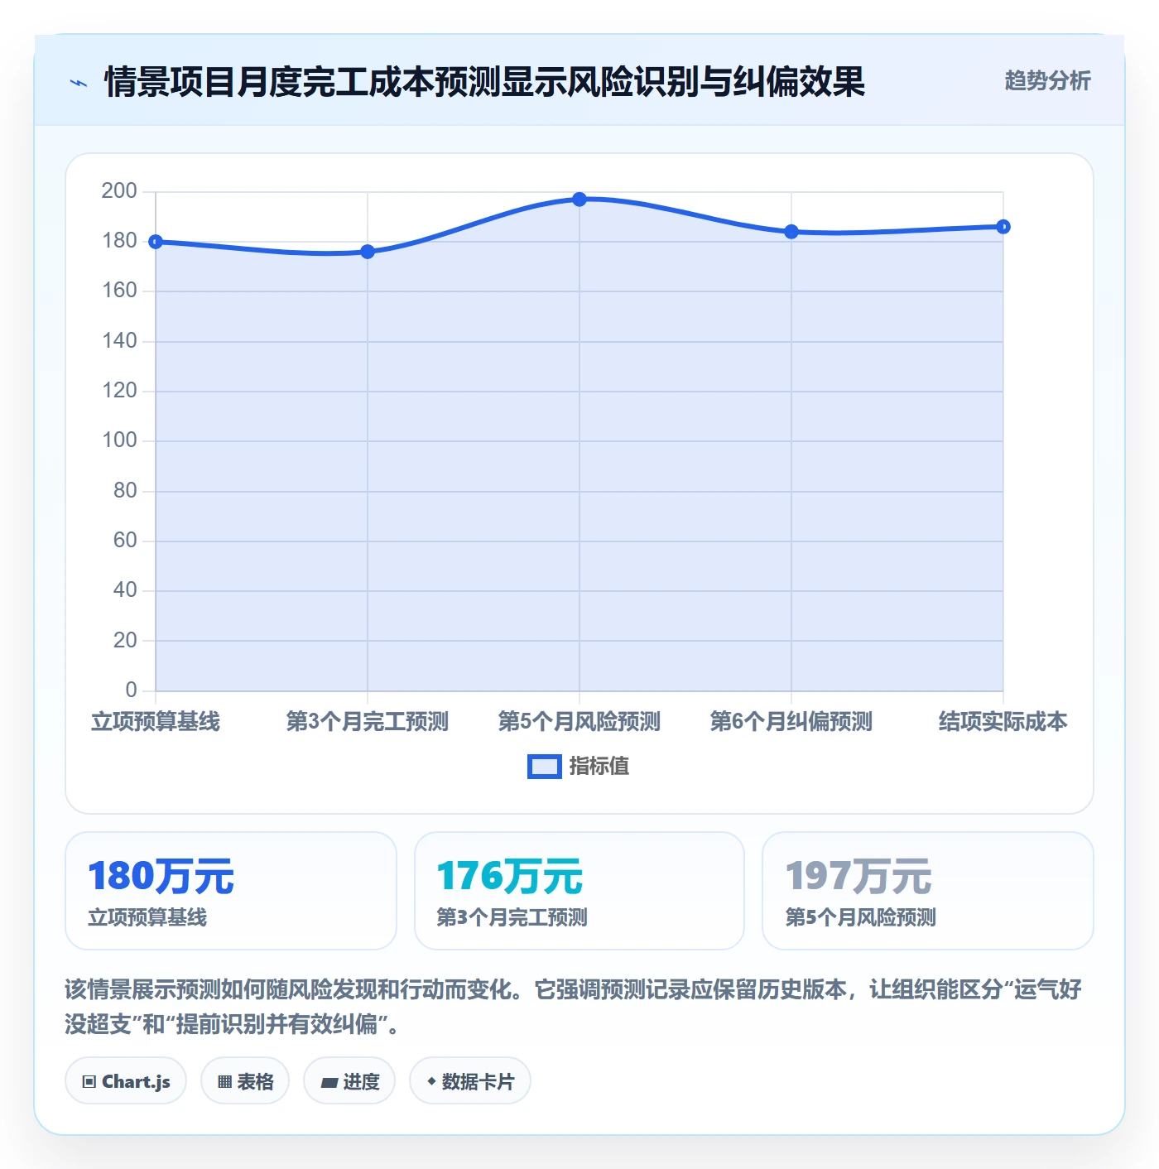Click the 指标值 legend label
The width and height of the screenshot is (1159, 1169).
tap(599, 767)
